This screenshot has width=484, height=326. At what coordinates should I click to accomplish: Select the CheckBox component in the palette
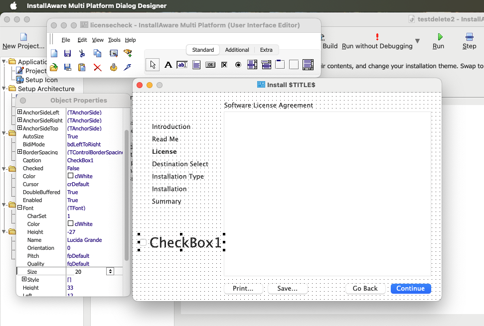pyautogui.click(x=224, y=65)
